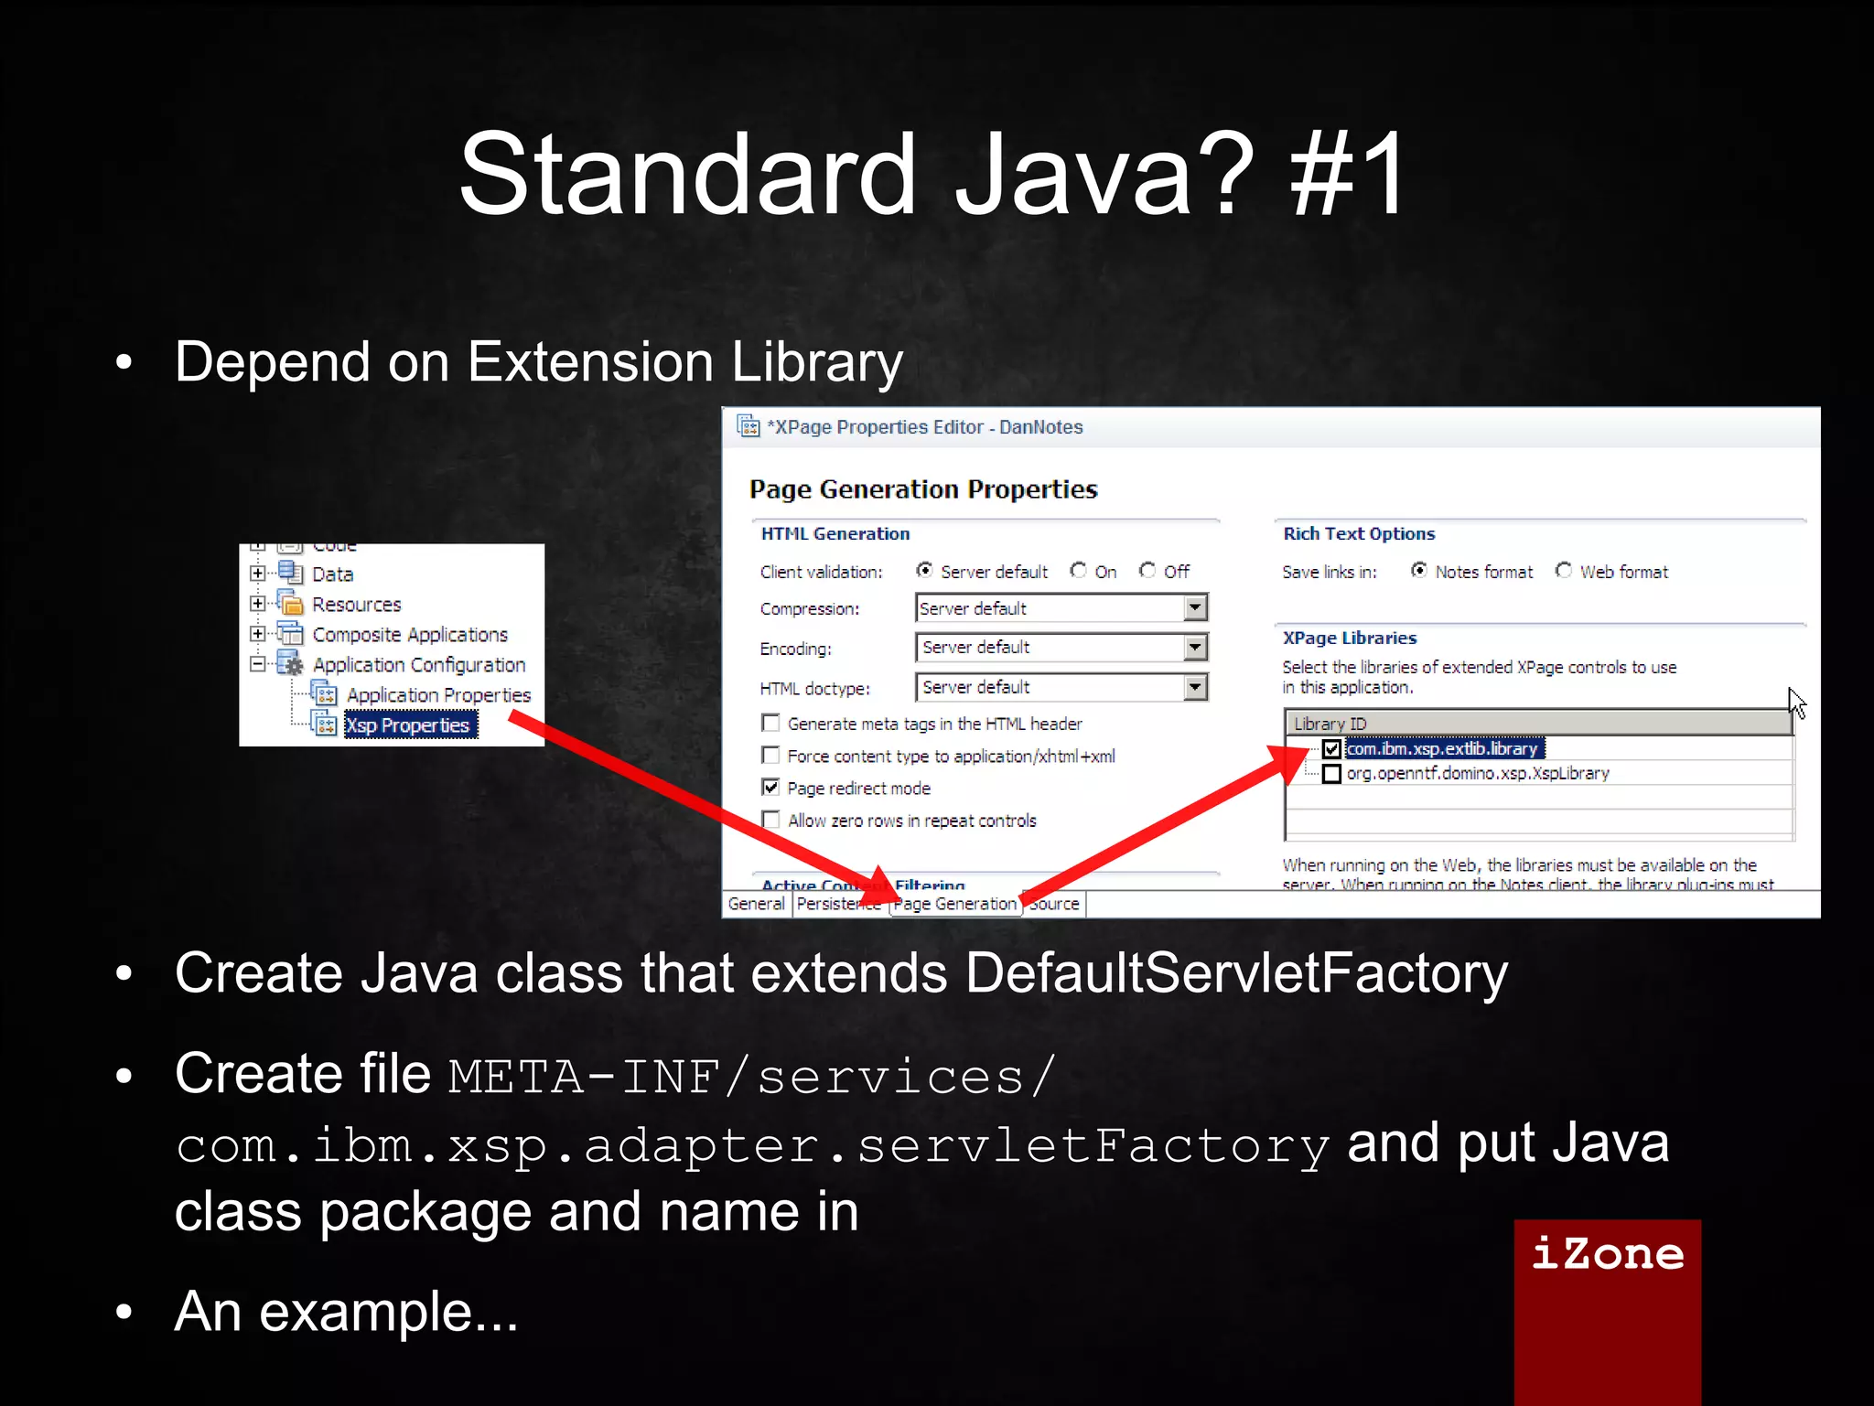Image resolution: width=1874 pixels, height=1406 pixels.
Task: Click the Library ID column header
Action: click(x=1537, y=723)
